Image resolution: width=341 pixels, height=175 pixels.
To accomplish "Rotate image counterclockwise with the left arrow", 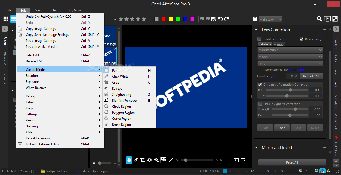I will 220,19.
